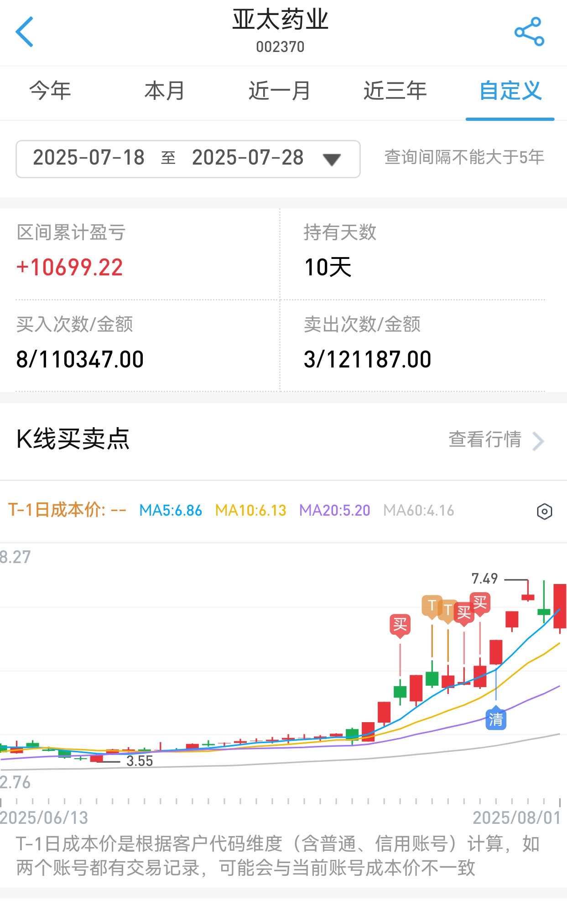The width and height of the screenshot is (567, 905).
Task: Tap K线买卖点 section title
Action: [x=73, y=439]
